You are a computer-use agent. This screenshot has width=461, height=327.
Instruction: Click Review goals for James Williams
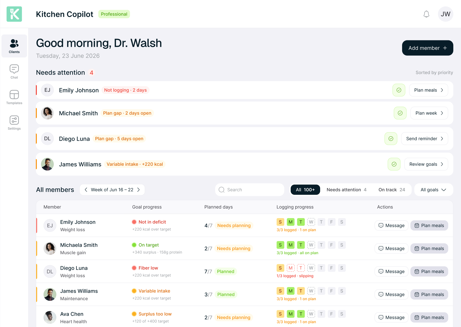(426, 164)
